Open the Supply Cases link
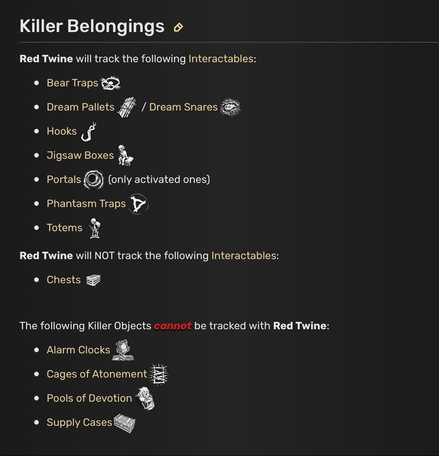439x456 pixels. (79, 422)
